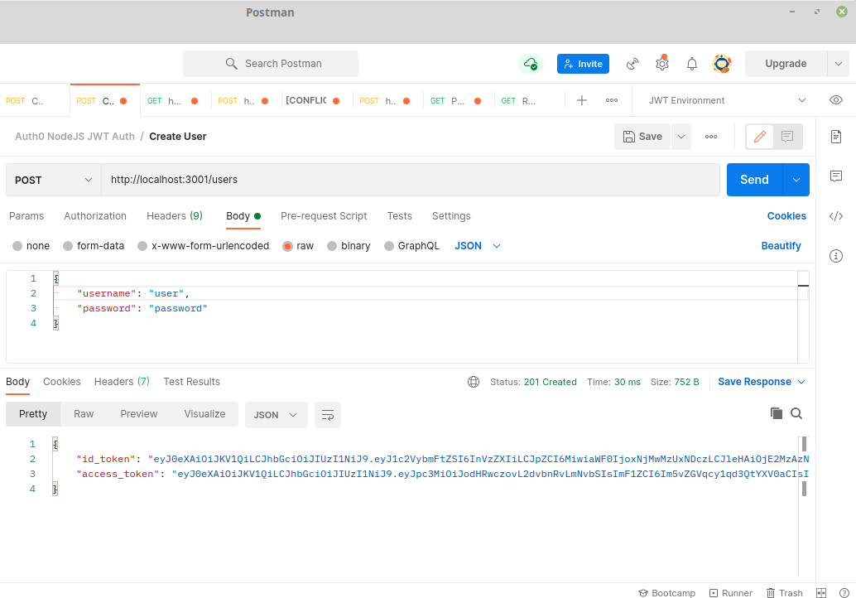Image resolution: width=856 pixels, height=598 pixels.
Task: Toggle two-pane layout icon in status bar
Action: click(821, 593)
